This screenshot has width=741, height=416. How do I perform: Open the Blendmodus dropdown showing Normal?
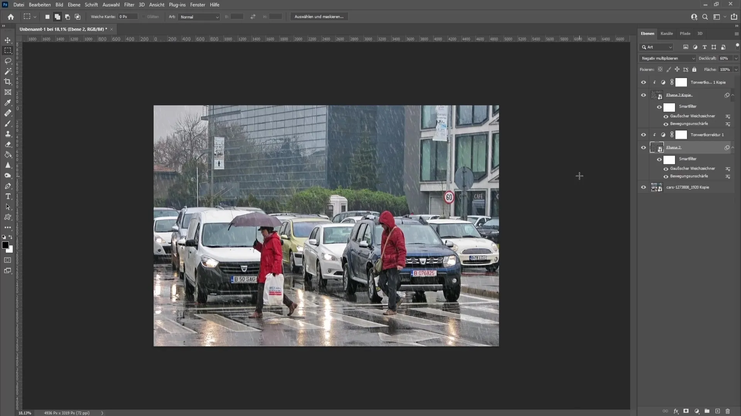(198, 17)
